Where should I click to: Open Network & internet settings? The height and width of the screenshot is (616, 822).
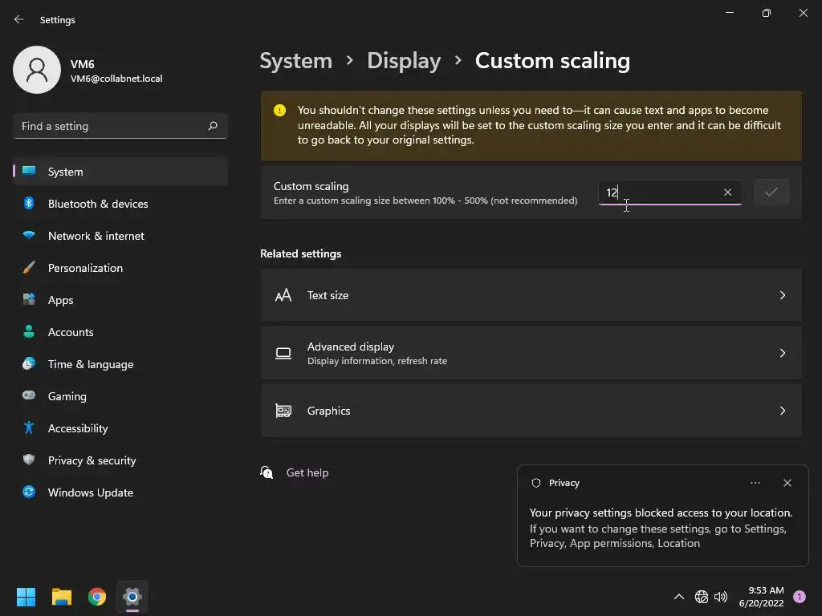[96, 236]
